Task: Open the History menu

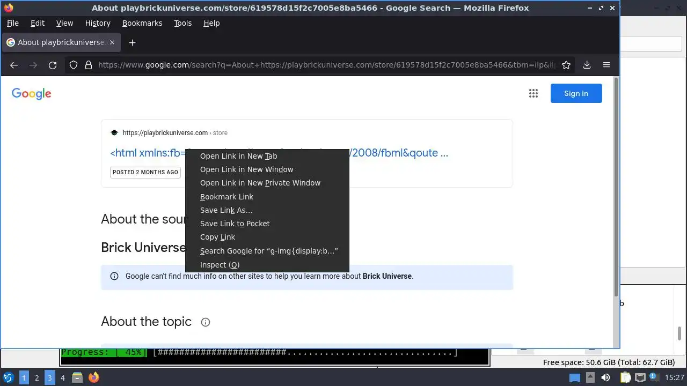Action: pos(98,23)
